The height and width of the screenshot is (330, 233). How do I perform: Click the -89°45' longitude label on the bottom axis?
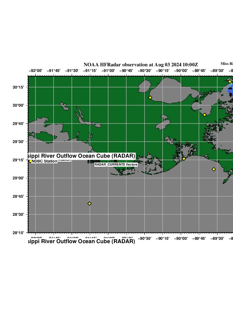click(199, 239)
